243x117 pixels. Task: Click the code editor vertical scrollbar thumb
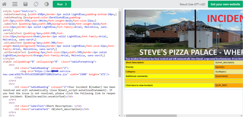[120, 44]
